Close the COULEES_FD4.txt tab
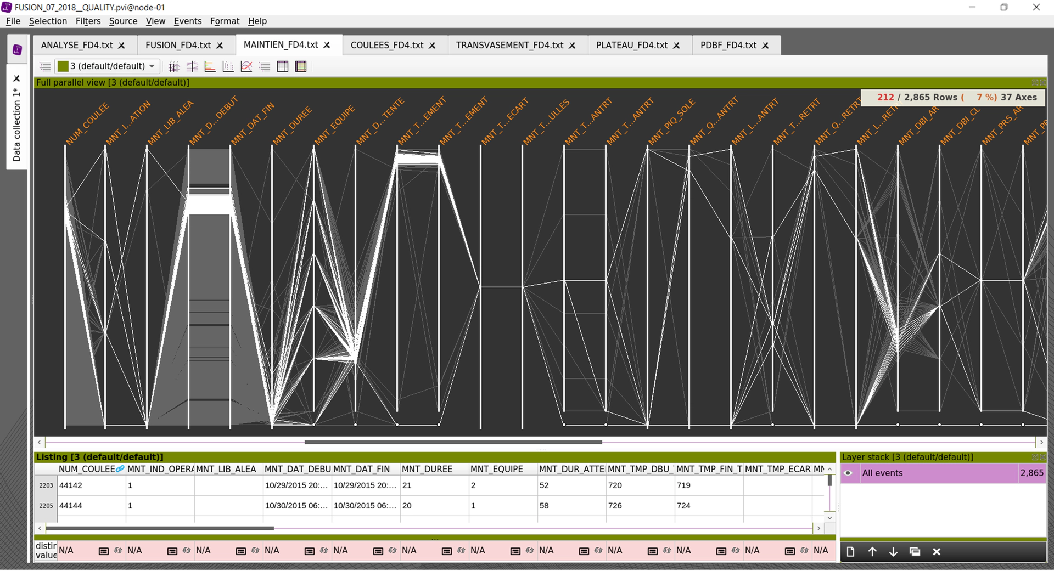The width and height of the screenshot is (1054, 571). coord(432,46)
